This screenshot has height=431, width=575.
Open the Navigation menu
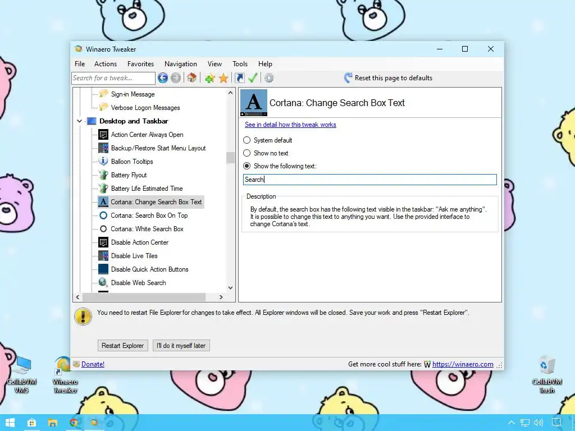click(x=180, y=64)
